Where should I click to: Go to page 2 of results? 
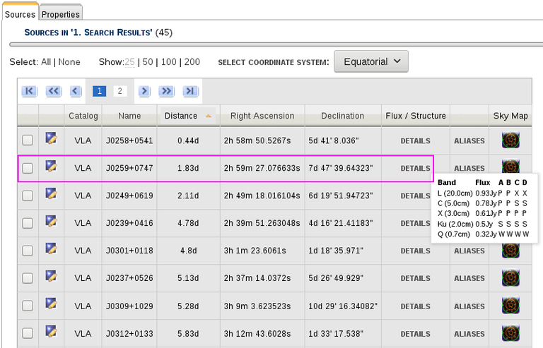tap(120, 91)
